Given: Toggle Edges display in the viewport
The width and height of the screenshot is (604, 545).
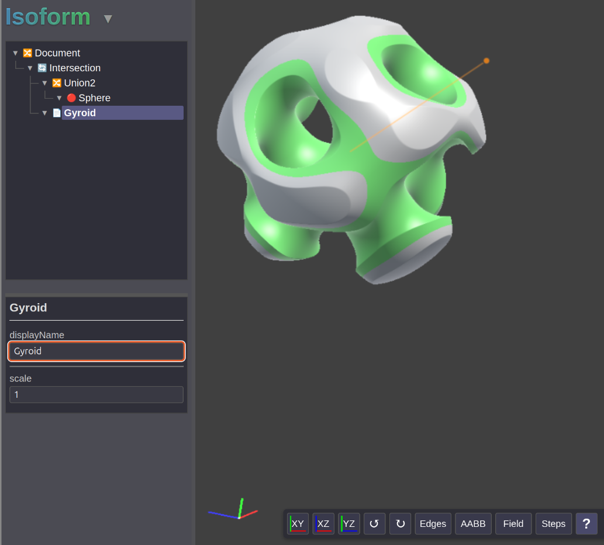Looking at the screenshot, I should pos(433,523).
